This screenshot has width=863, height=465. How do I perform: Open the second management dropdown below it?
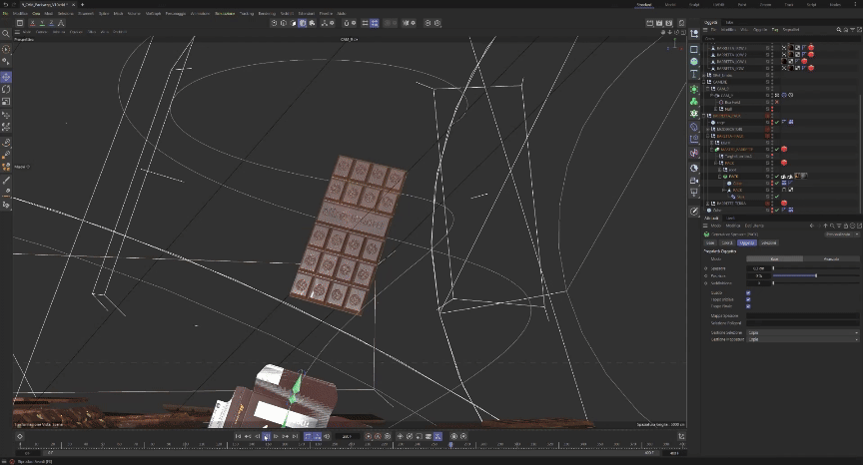[802, 339]
